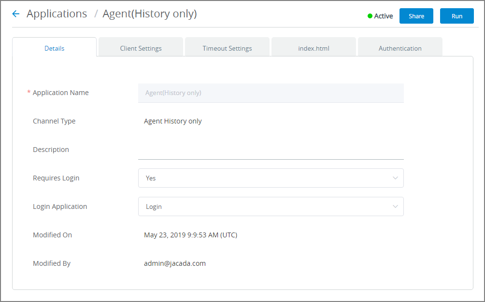The width and height of the screenshot is (485, 302).
Task: Click the admin@jacada.com Modified By value
Action: point(175,263)
